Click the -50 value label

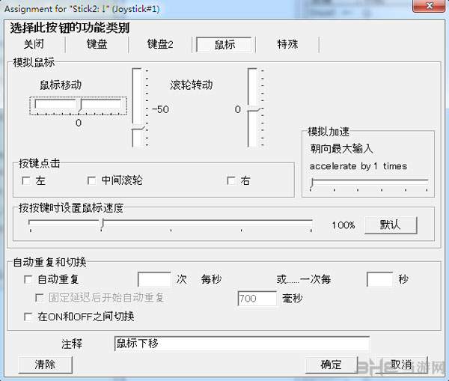[x=160, y=109]
